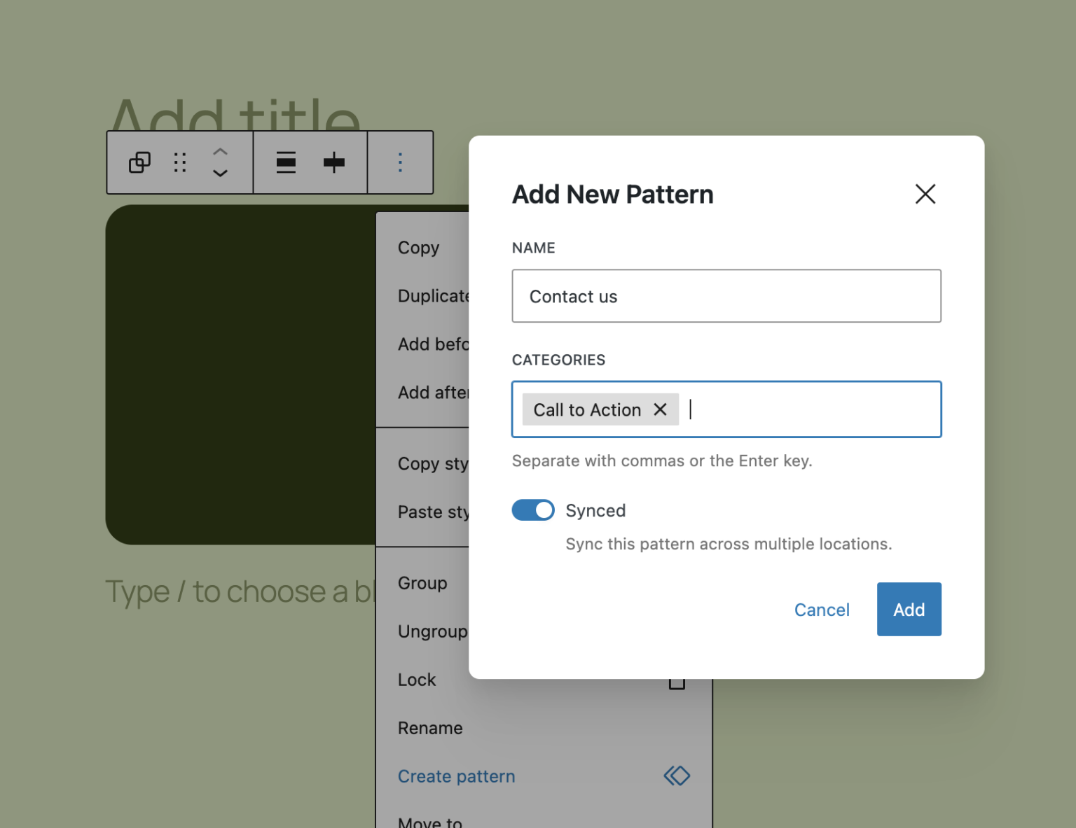Click the lock icon next to Lock

click(x=677, y=679)
